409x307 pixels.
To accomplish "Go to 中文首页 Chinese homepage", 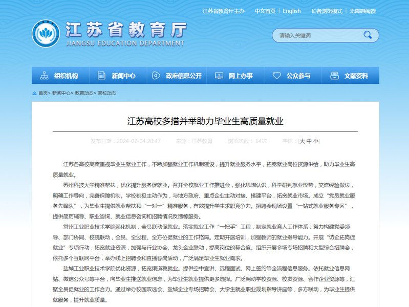I will [x=265, y=11].
